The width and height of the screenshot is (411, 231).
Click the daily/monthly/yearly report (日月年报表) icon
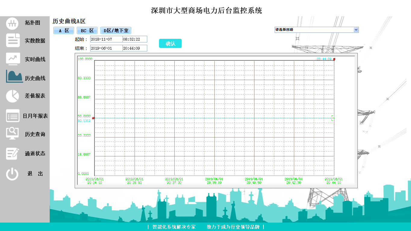point(13,116)
